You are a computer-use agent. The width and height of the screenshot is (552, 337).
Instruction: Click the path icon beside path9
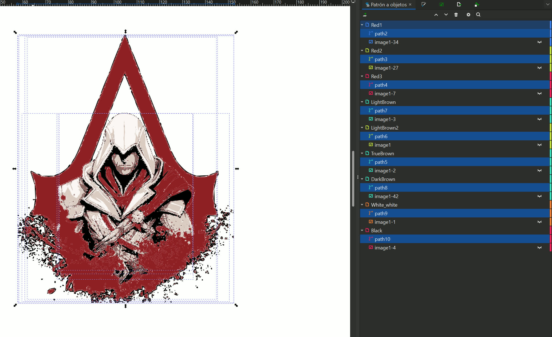[371, 213]
